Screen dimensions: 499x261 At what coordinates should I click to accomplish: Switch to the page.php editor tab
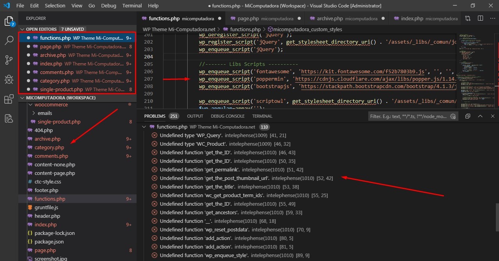click(265, 18)
